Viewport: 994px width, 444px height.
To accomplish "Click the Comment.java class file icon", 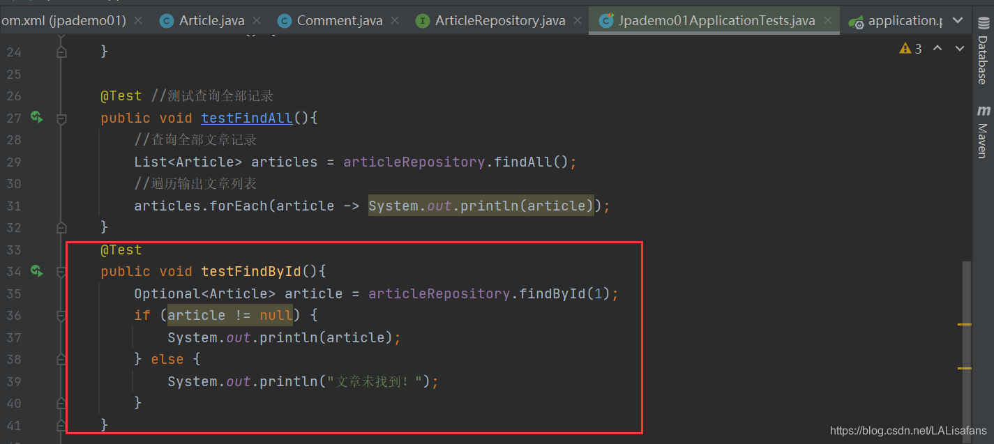I will (x=285, y=21).
